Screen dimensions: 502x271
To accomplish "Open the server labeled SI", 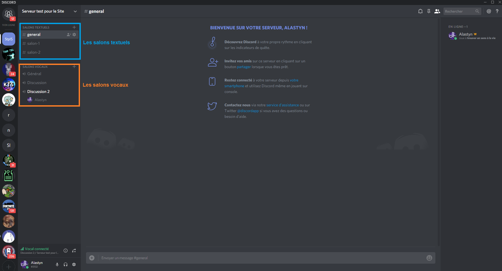I will click(x=9, y=145).
